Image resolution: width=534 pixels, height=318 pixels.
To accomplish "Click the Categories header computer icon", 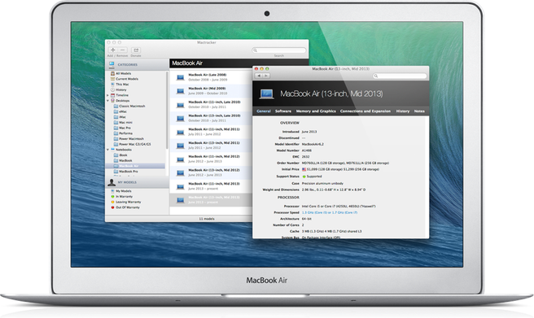I will click(x=112, y=64).
